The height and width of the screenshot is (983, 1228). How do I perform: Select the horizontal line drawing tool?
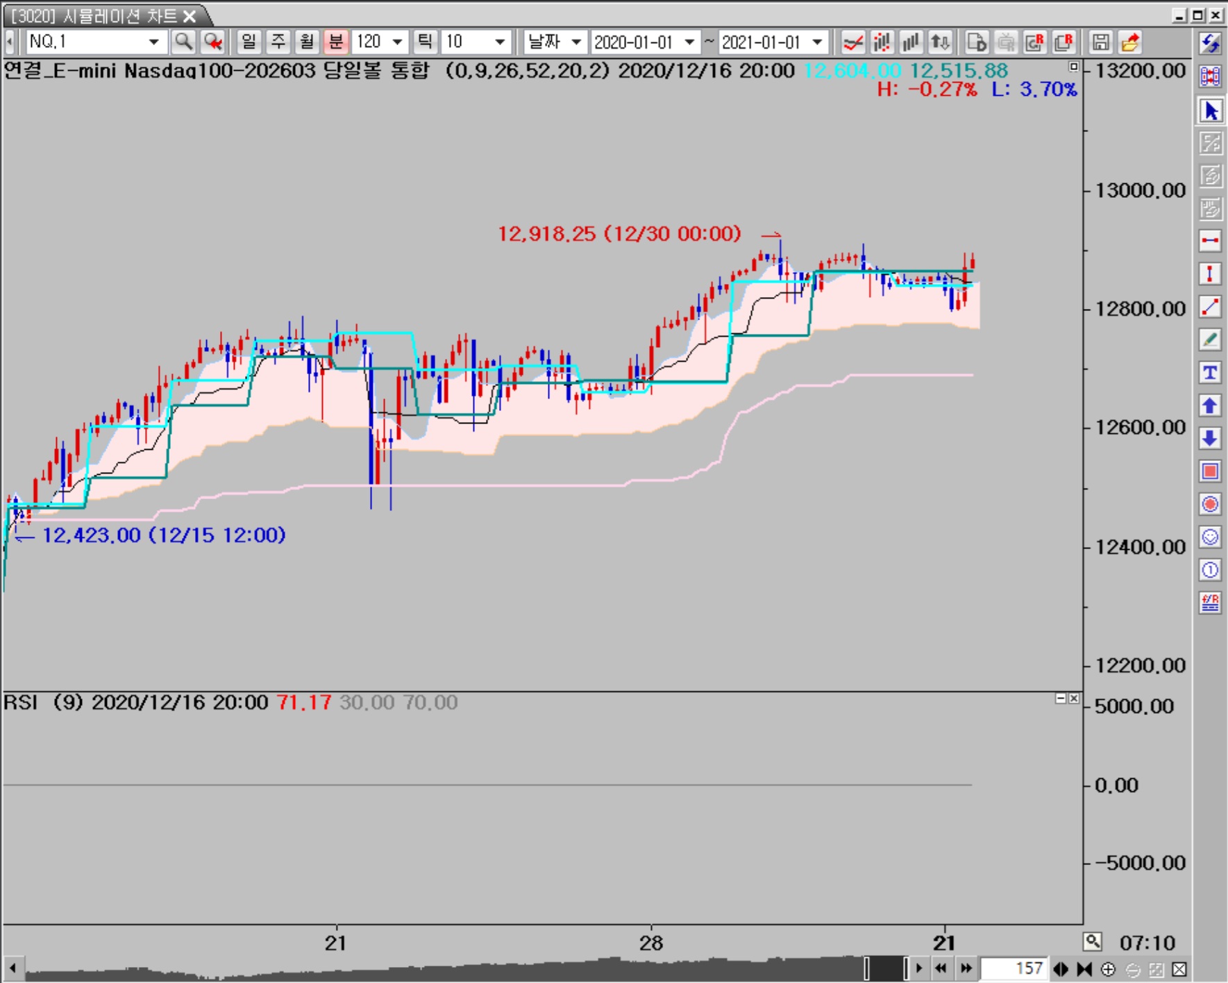tap(1210, 241)
